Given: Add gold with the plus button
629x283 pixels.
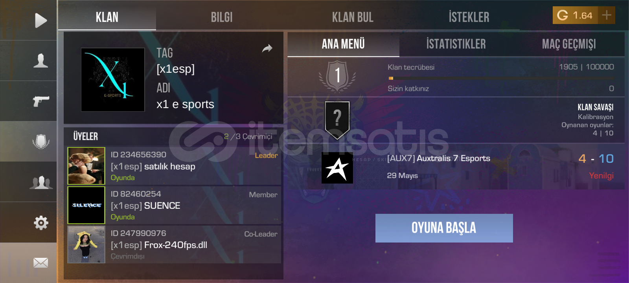Looking at the screenshot, I should (607, 15).
